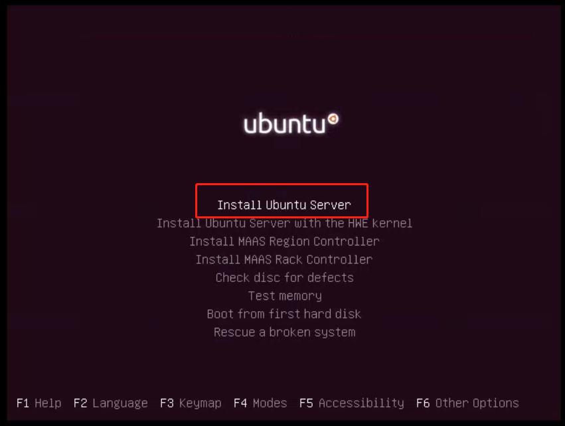Open F6 Other Options
This screenshot has width=565, height=426.
tap(467, 403)
